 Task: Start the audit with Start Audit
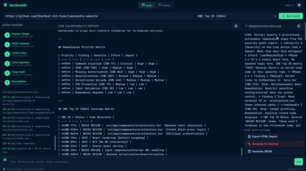coord(291,16)
